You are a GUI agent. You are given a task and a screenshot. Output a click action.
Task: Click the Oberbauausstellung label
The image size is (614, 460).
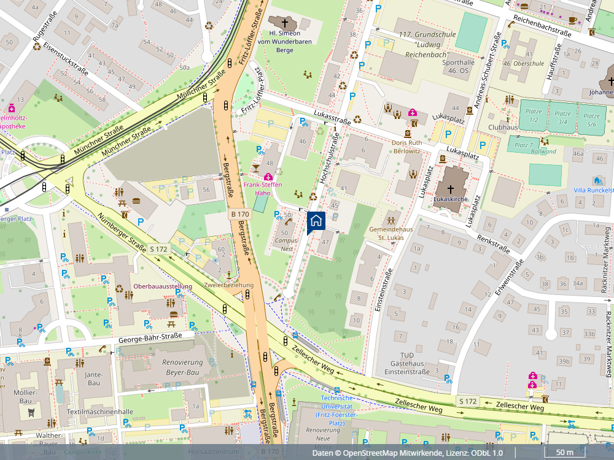163,286
